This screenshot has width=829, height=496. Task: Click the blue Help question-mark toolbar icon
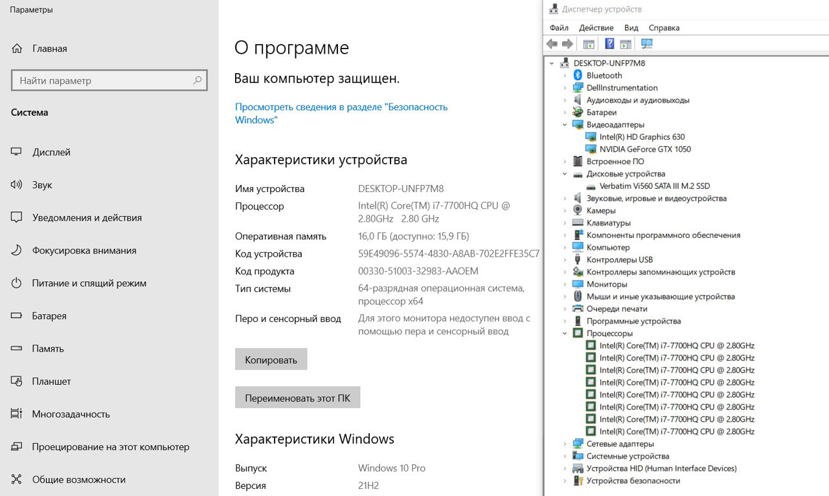[x=609, y=44]
